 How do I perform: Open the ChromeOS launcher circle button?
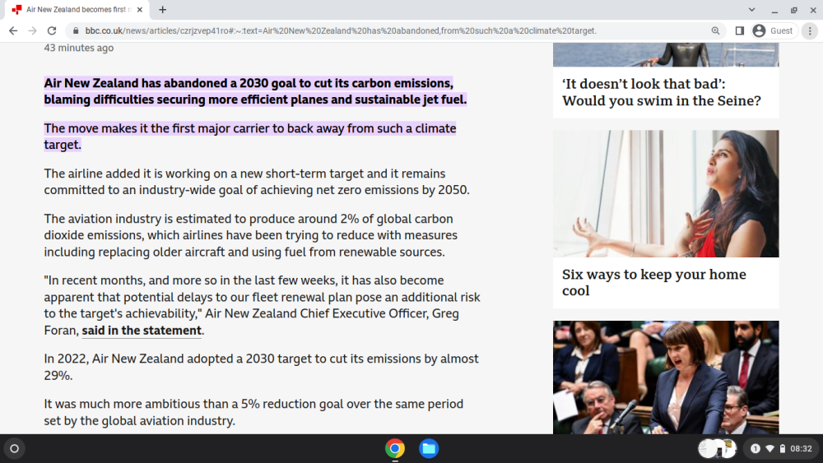pyautogui.click(x=14, y=448)
